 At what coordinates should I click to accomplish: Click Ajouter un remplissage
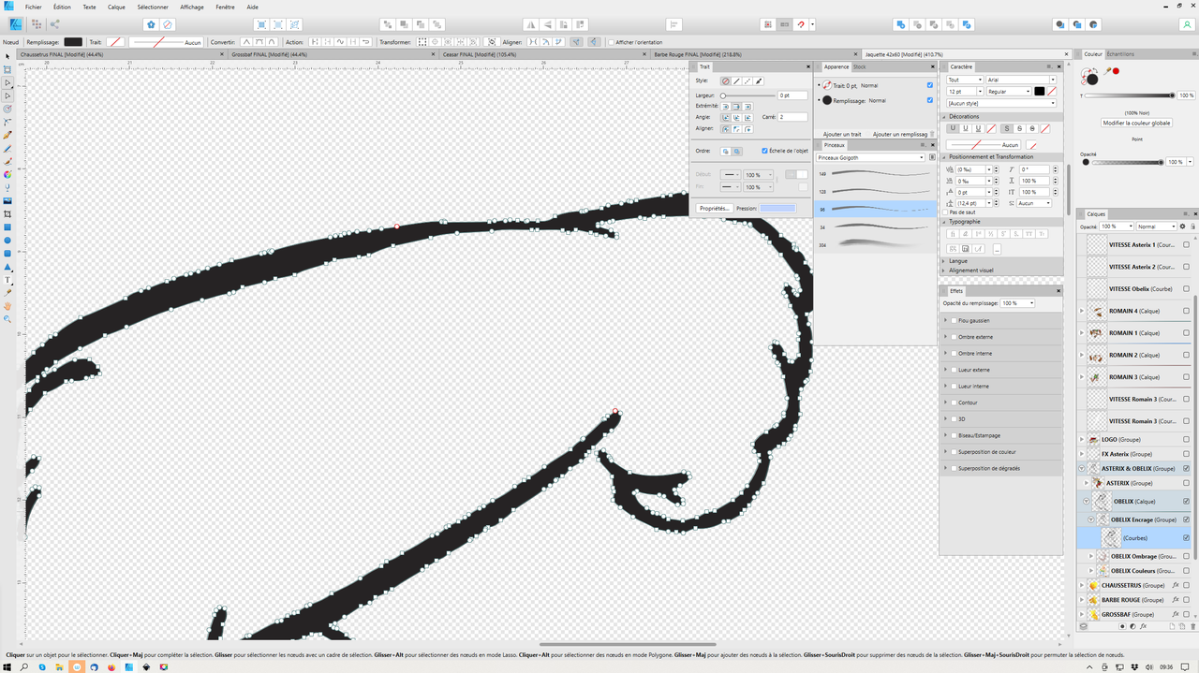899,134
